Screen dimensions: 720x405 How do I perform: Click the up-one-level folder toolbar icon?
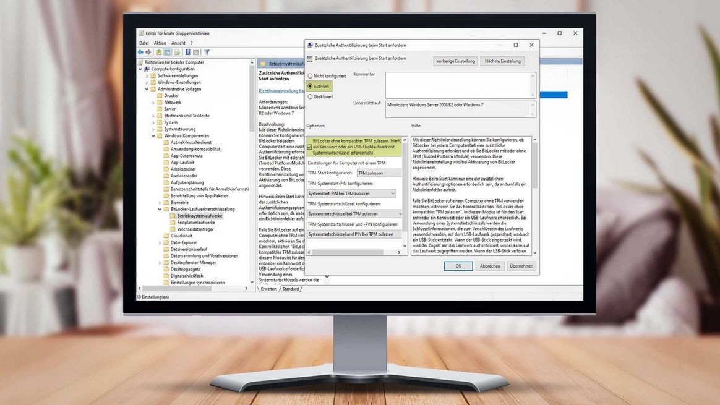pos(159,53)
